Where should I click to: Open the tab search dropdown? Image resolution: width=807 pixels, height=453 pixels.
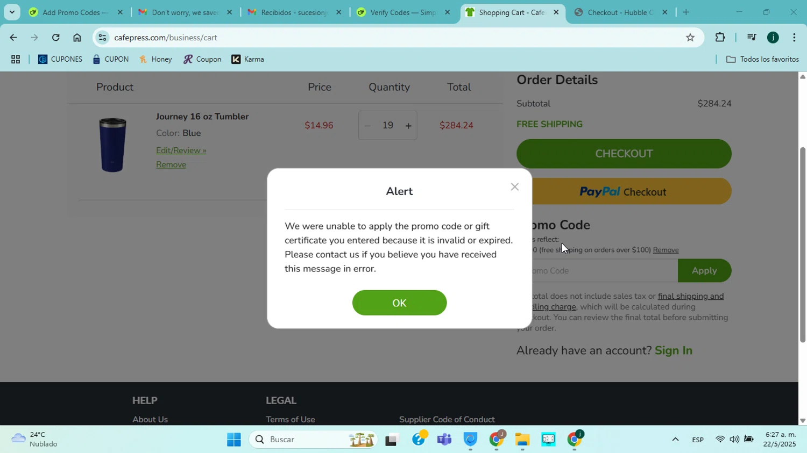12,12
